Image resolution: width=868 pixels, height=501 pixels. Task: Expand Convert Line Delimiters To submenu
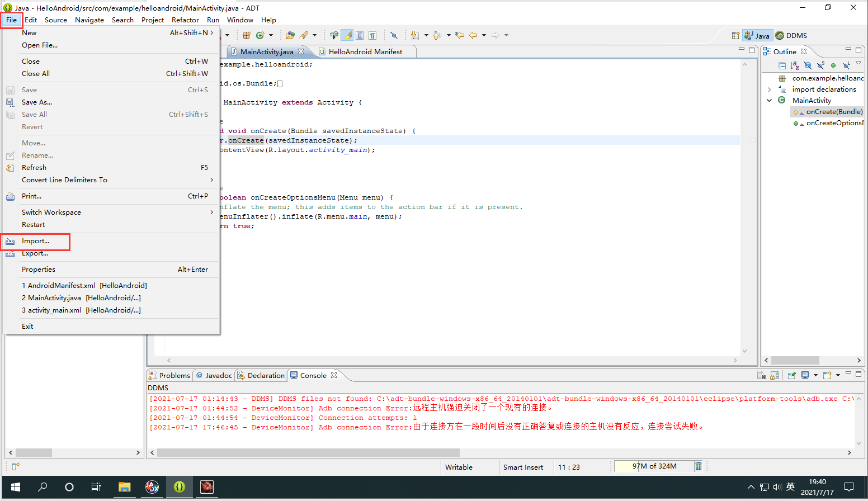point(212,180)
